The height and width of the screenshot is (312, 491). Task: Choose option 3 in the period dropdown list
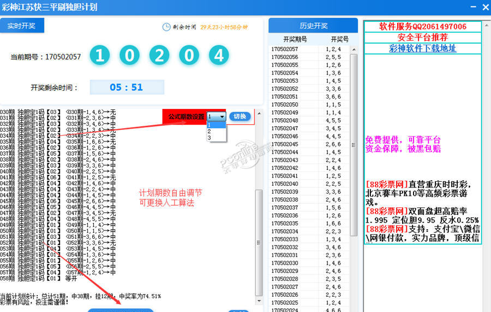209,138
